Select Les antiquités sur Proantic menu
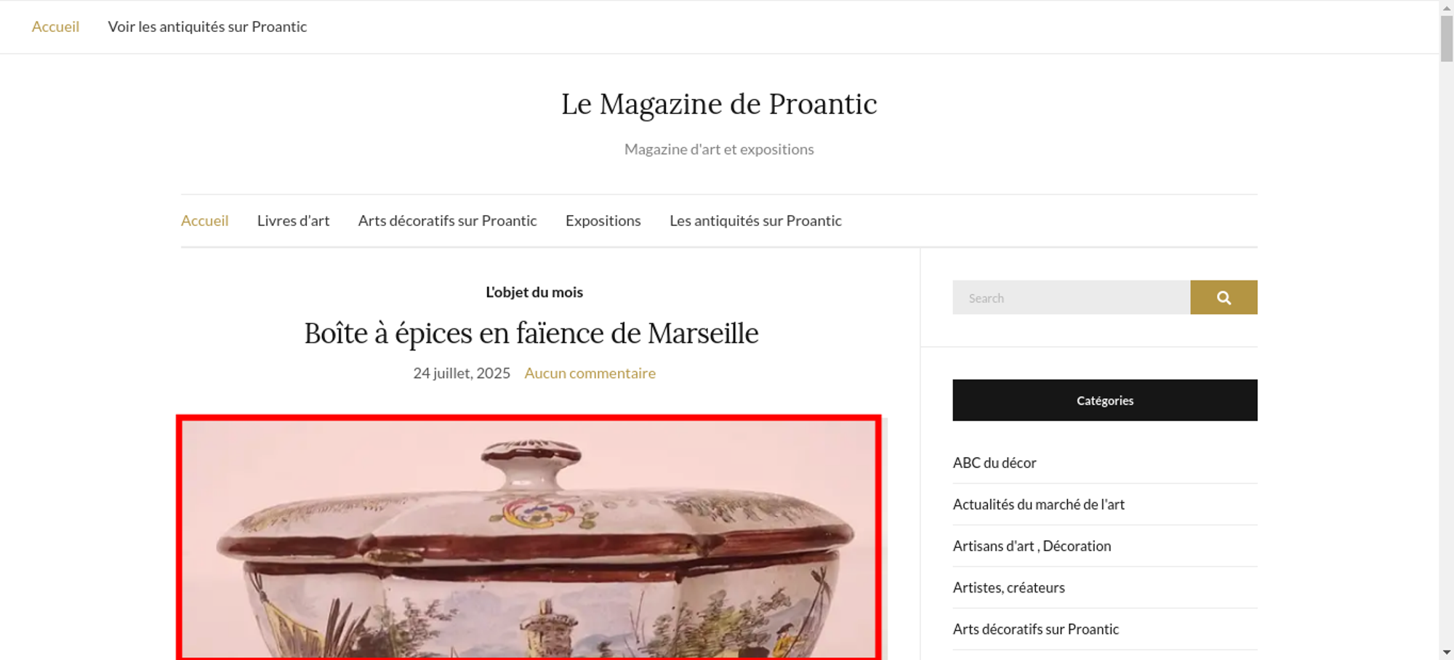This screenshot has height=660, width=1454. [x=755, y=220]
